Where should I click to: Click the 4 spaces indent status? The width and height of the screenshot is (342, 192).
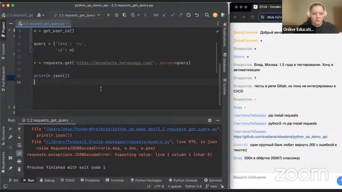point(175,186)
